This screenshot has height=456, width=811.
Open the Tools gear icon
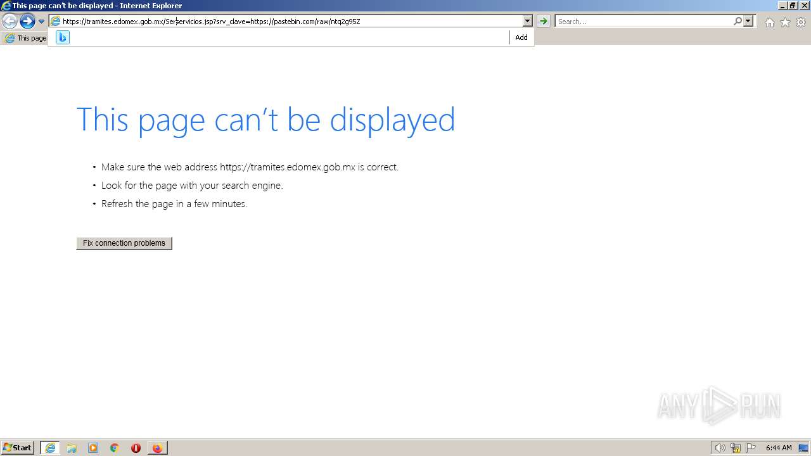801,22
